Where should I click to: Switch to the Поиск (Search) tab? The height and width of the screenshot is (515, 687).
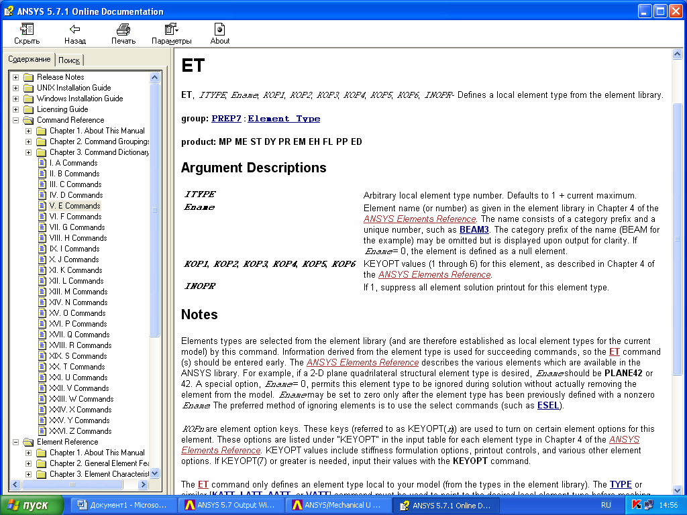[69, 60]
